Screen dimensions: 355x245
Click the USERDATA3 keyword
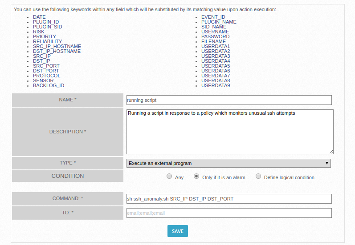point(216,56)
